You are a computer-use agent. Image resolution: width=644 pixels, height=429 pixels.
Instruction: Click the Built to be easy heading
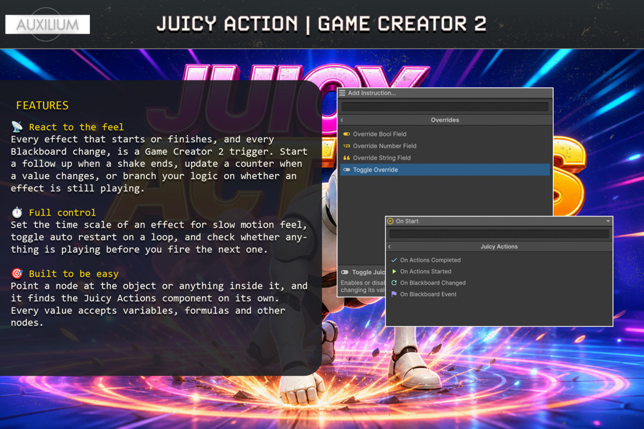click(x=74, y=274)
